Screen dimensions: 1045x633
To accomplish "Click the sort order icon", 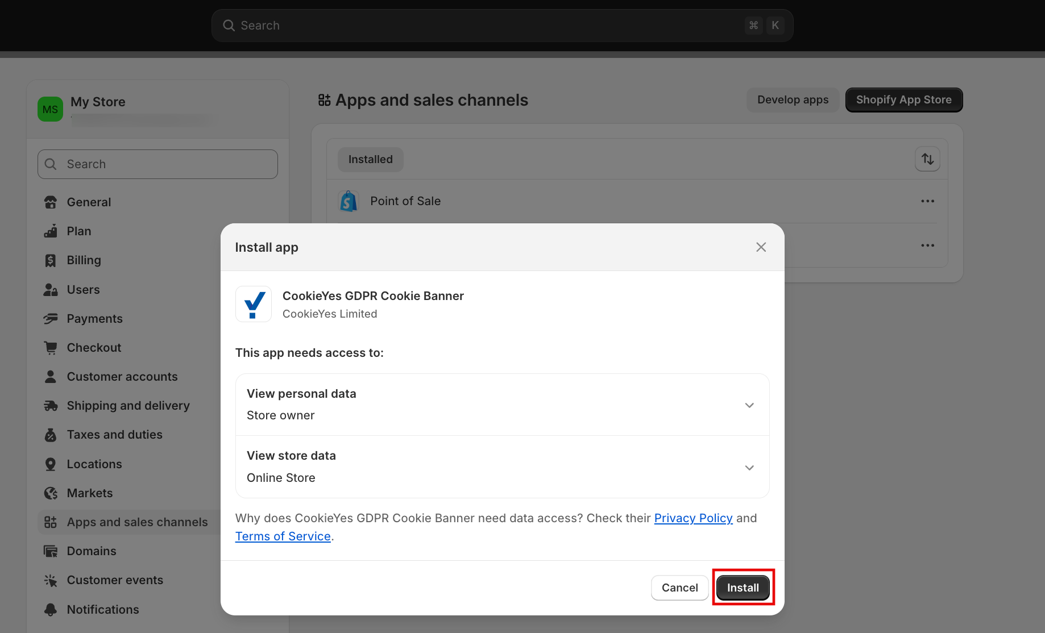I will 927,159.
